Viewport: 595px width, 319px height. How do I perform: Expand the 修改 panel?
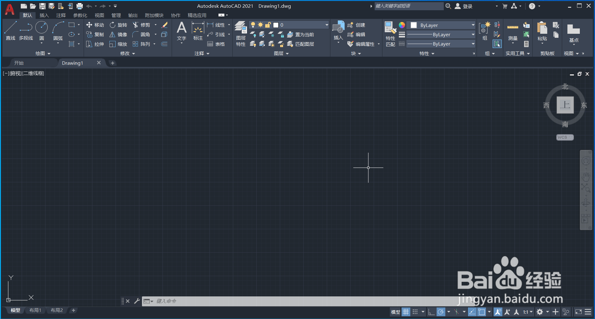tap(128, 53)
